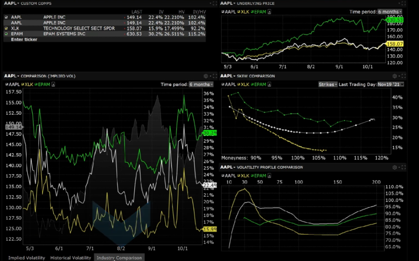Toggle XLK checkbox in Volatility Profile legend
The width and height of the screenshot is (419, 261).
tap(239, 176)
